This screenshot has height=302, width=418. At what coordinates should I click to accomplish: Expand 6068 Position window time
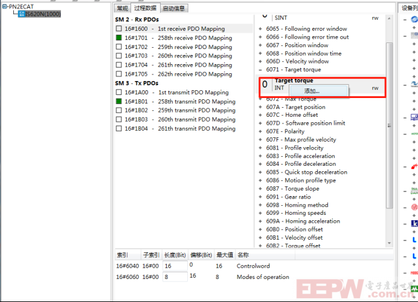pyautogui.click(x=260, y=53)
